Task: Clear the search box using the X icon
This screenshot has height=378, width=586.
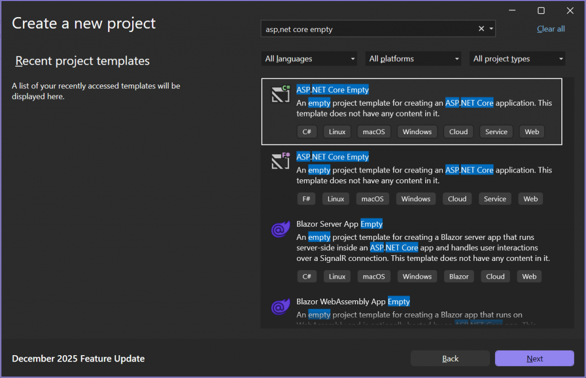Action: (481, 28)
